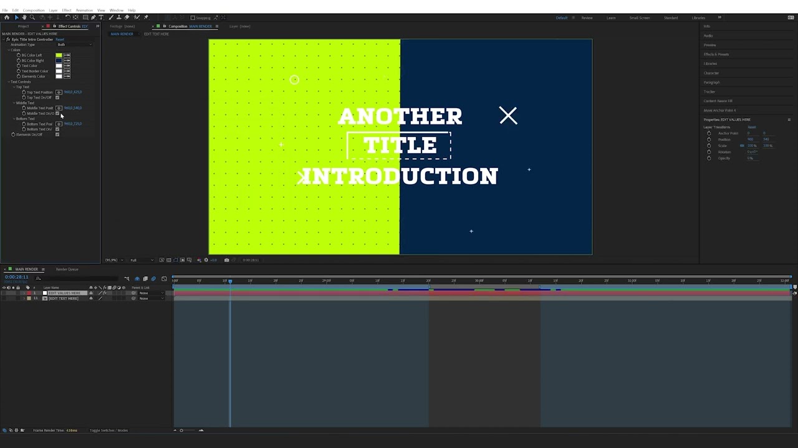Select the Clone Stamp tool

coord(119,17)
